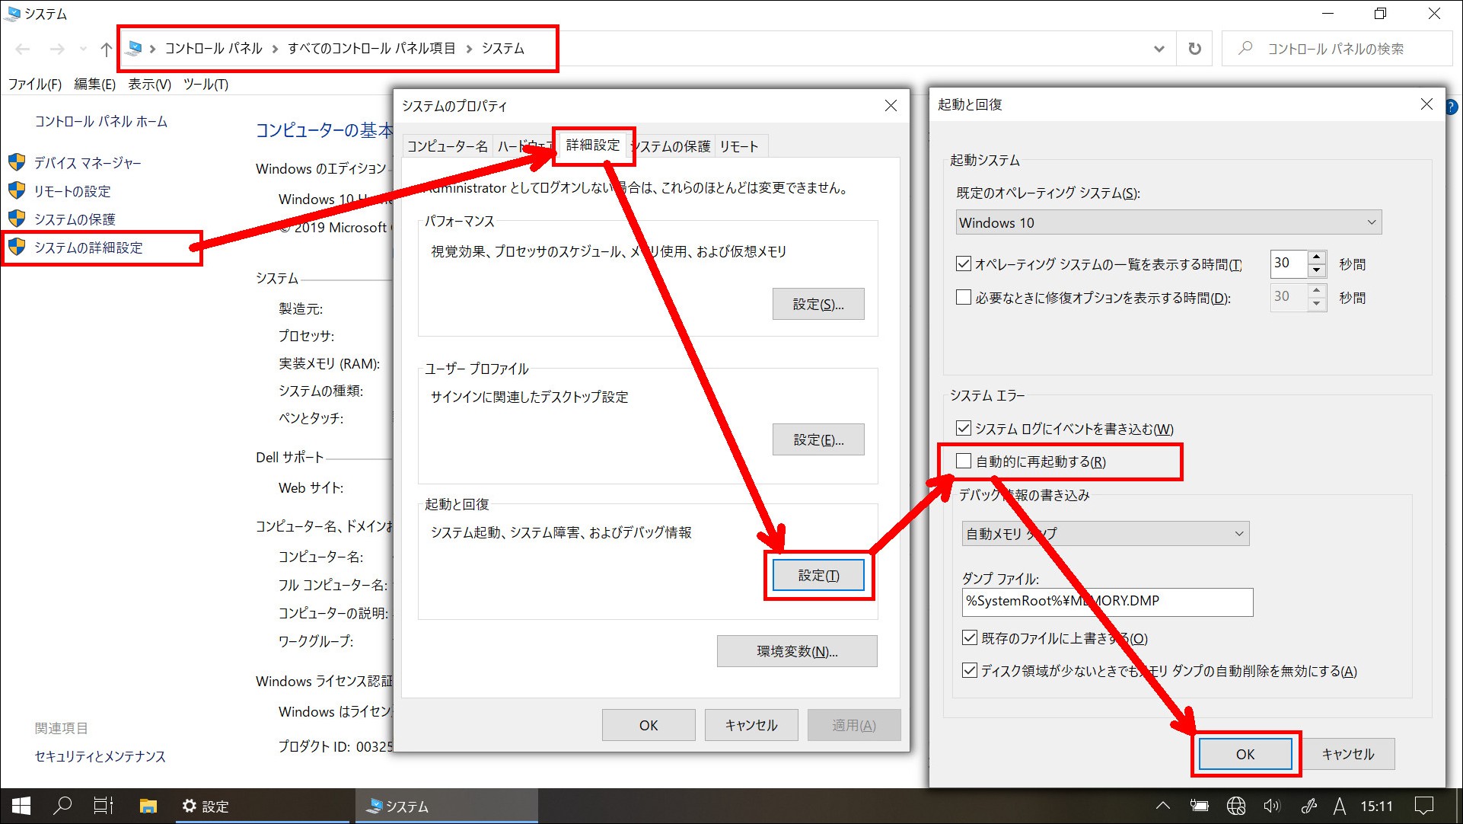Click the forward navigation arrow
The image size is (1463, 824).
[57, 49]
